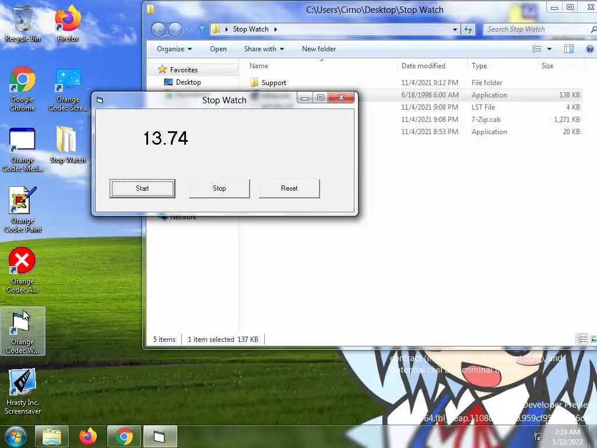
Task: Expand the view options dropdown arrow
Action: click(549, 49)
